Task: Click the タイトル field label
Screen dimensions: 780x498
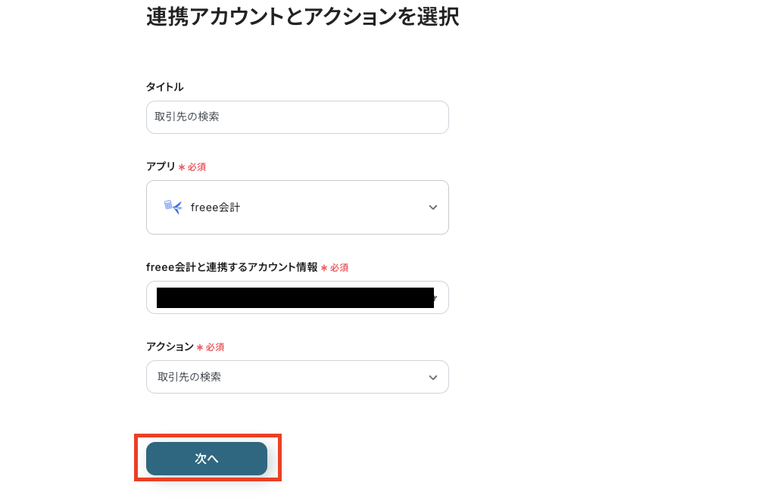Action: click(164, 86)
